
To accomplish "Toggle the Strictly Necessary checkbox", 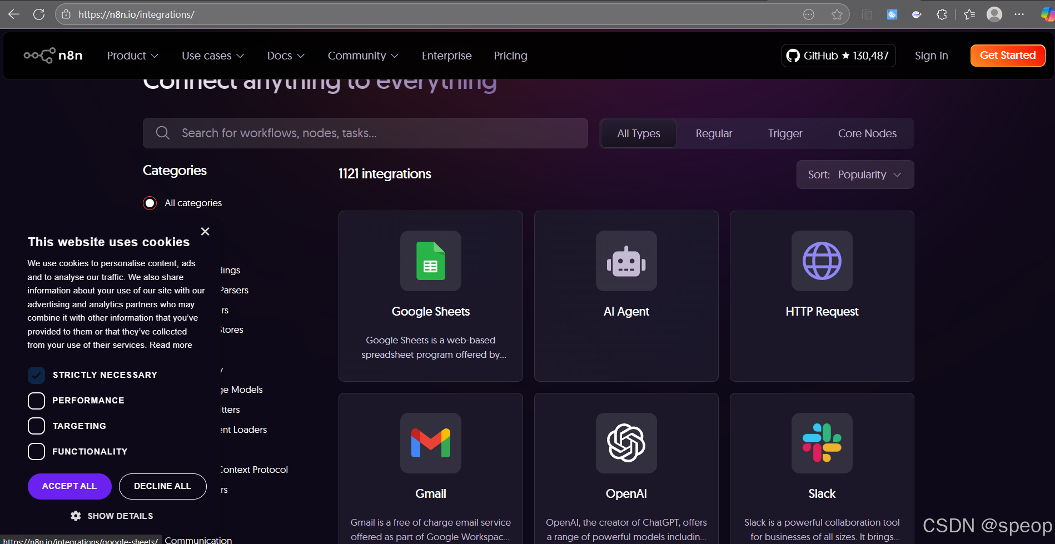I will coord(36,375).
